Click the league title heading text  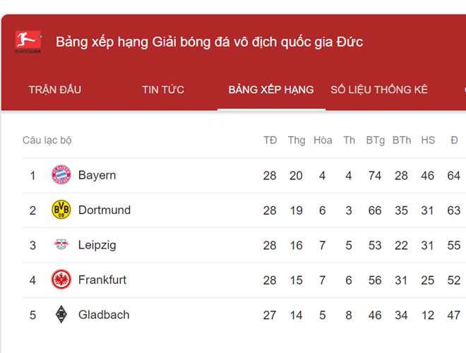click(209, 42)
